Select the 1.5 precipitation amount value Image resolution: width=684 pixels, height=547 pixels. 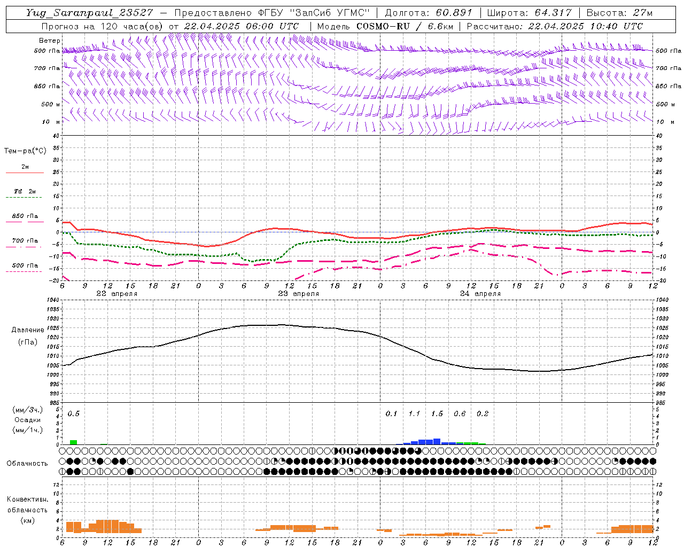437,414
